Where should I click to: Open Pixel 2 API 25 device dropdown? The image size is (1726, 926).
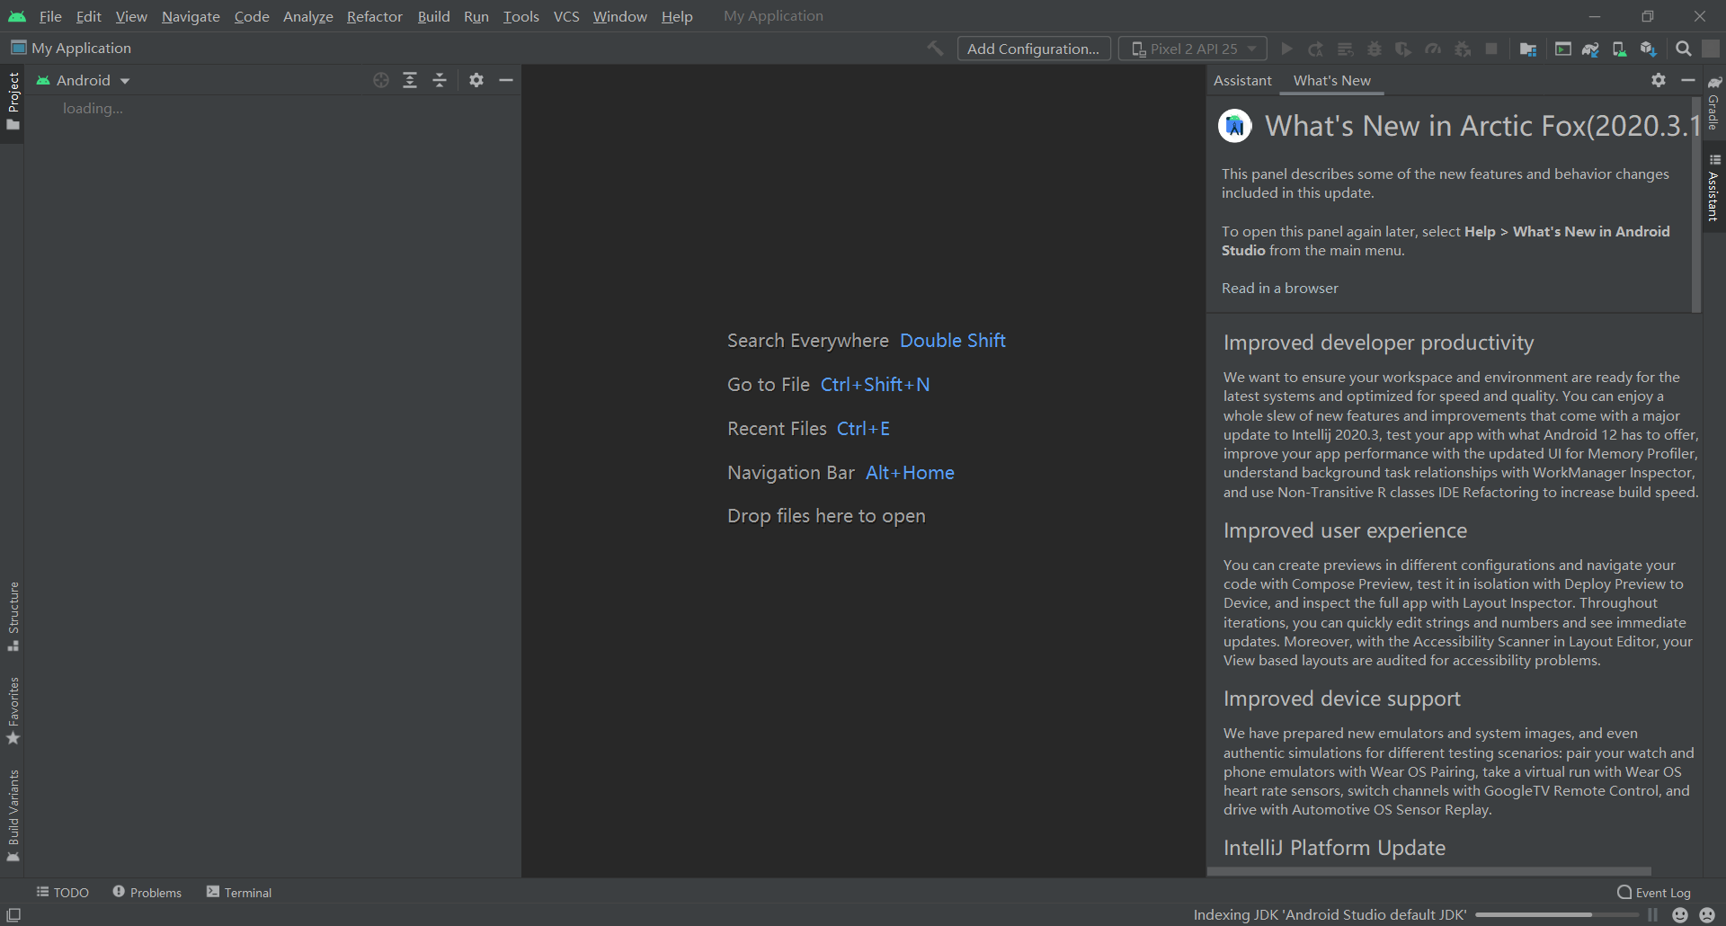pos(1192,49)
